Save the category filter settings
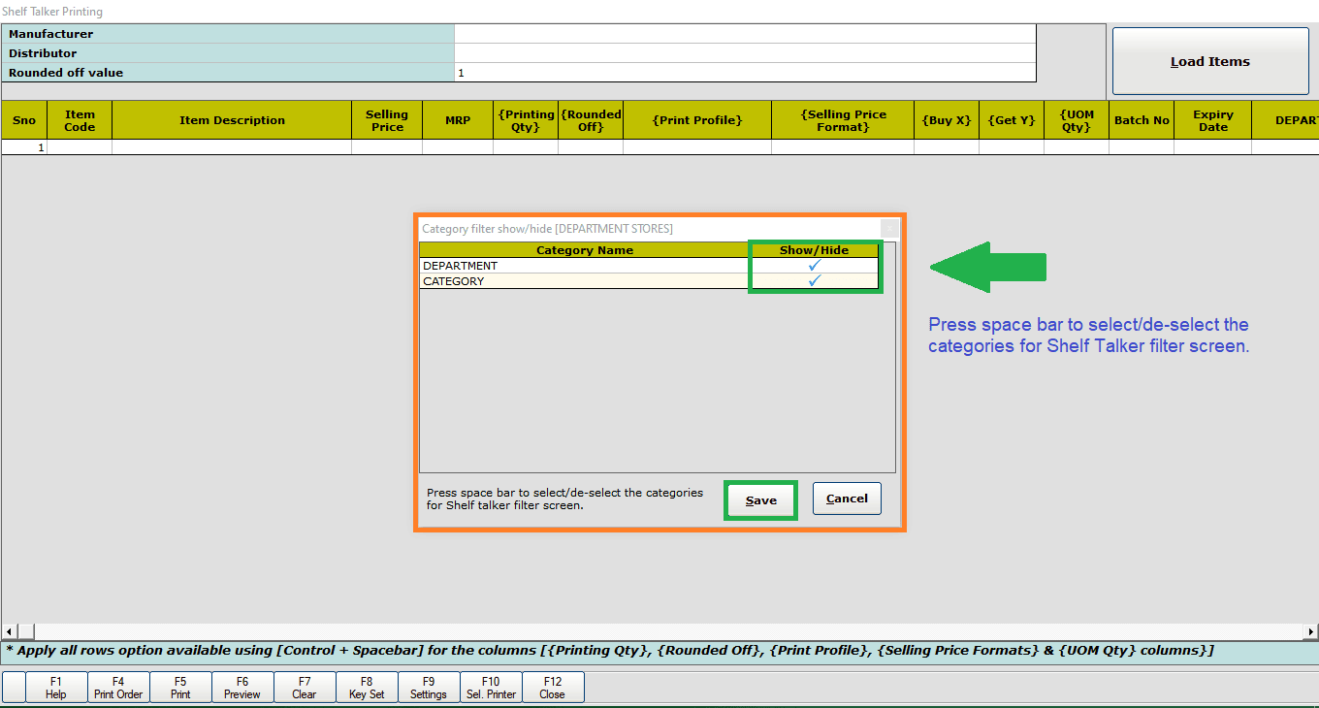Screen dimensions: 1319x708 pos(761,500)
